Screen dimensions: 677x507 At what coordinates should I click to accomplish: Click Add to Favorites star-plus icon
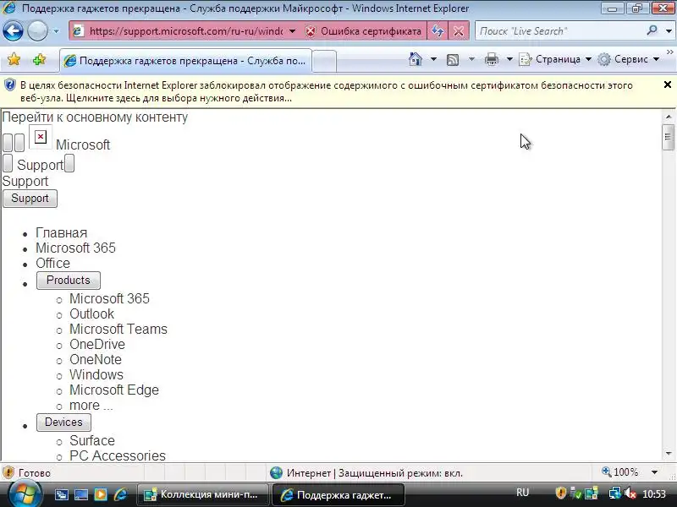[x=39, y=59]
